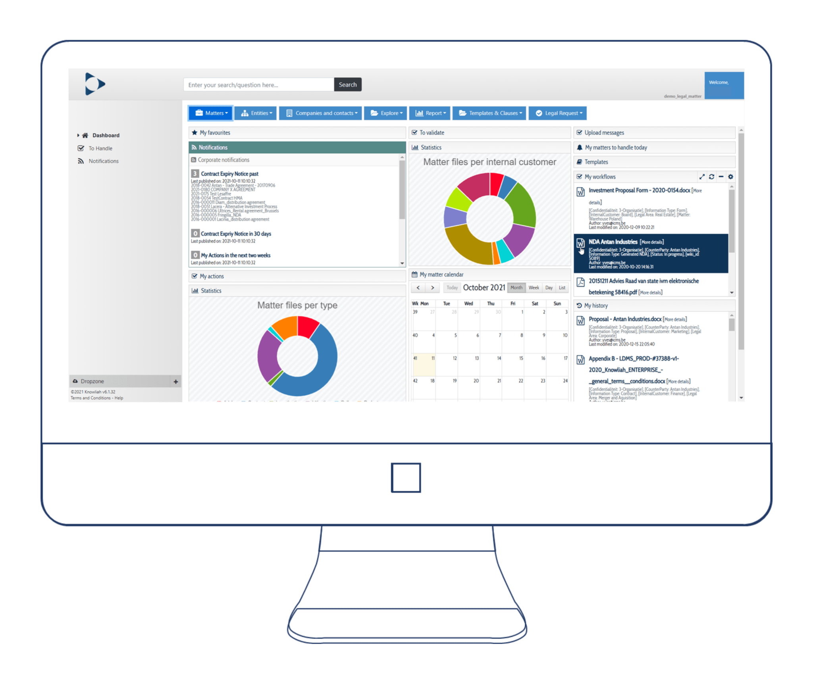Click Word icon of Proposal - Antan Industries.docx
This screenshot has width=813, height=684.
580,320
